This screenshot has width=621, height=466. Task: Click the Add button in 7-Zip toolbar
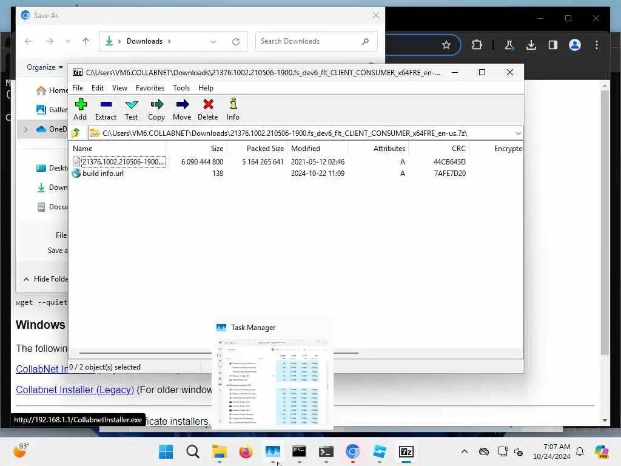pos(81,109)
